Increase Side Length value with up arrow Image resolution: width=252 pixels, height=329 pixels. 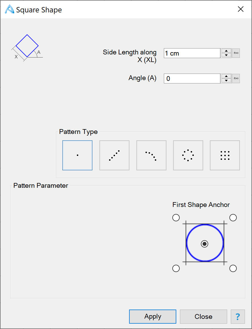point(226,51)
